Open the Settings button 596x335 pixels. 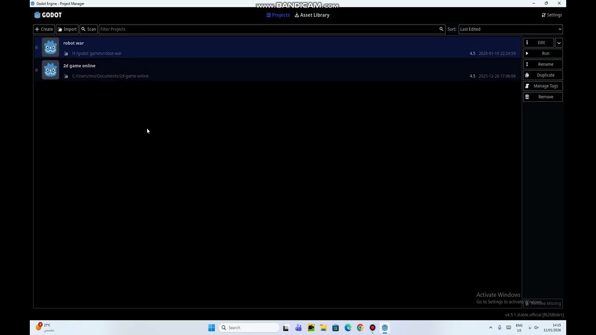coord(552,15)
